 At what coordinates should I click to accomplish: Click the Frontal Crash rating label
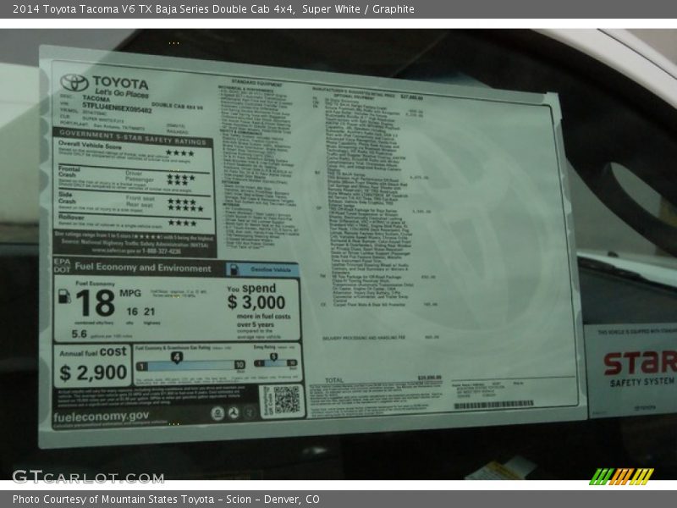[x=69, y=172]
